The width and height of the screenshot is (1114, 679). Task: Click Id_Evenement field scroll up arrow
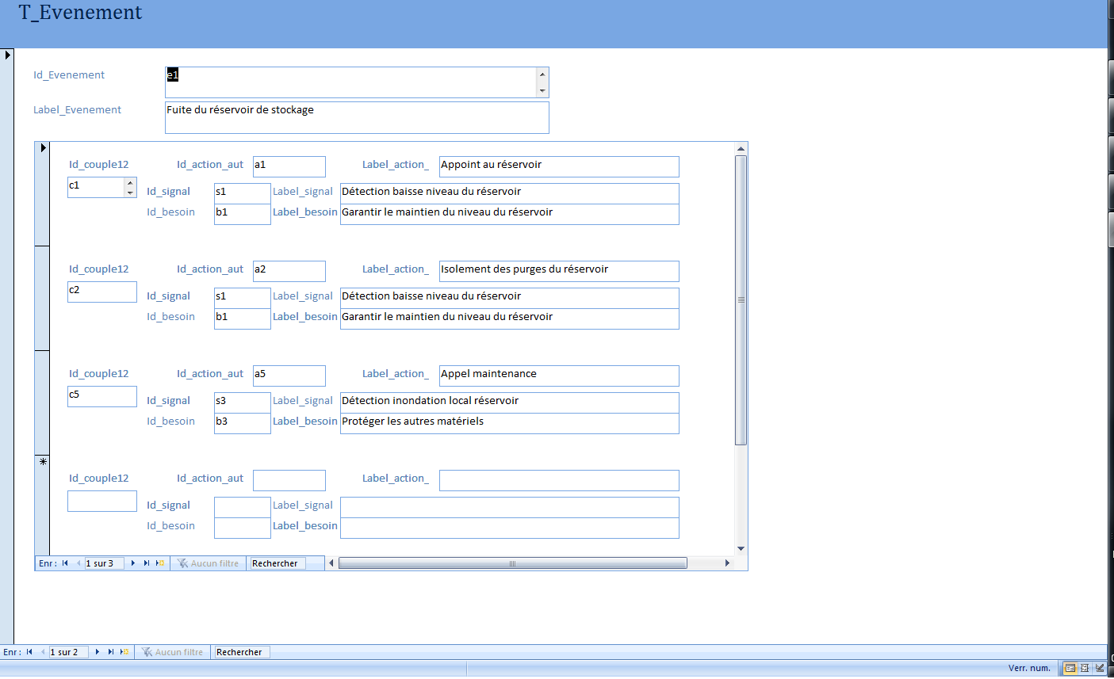(x=542, y=74)
